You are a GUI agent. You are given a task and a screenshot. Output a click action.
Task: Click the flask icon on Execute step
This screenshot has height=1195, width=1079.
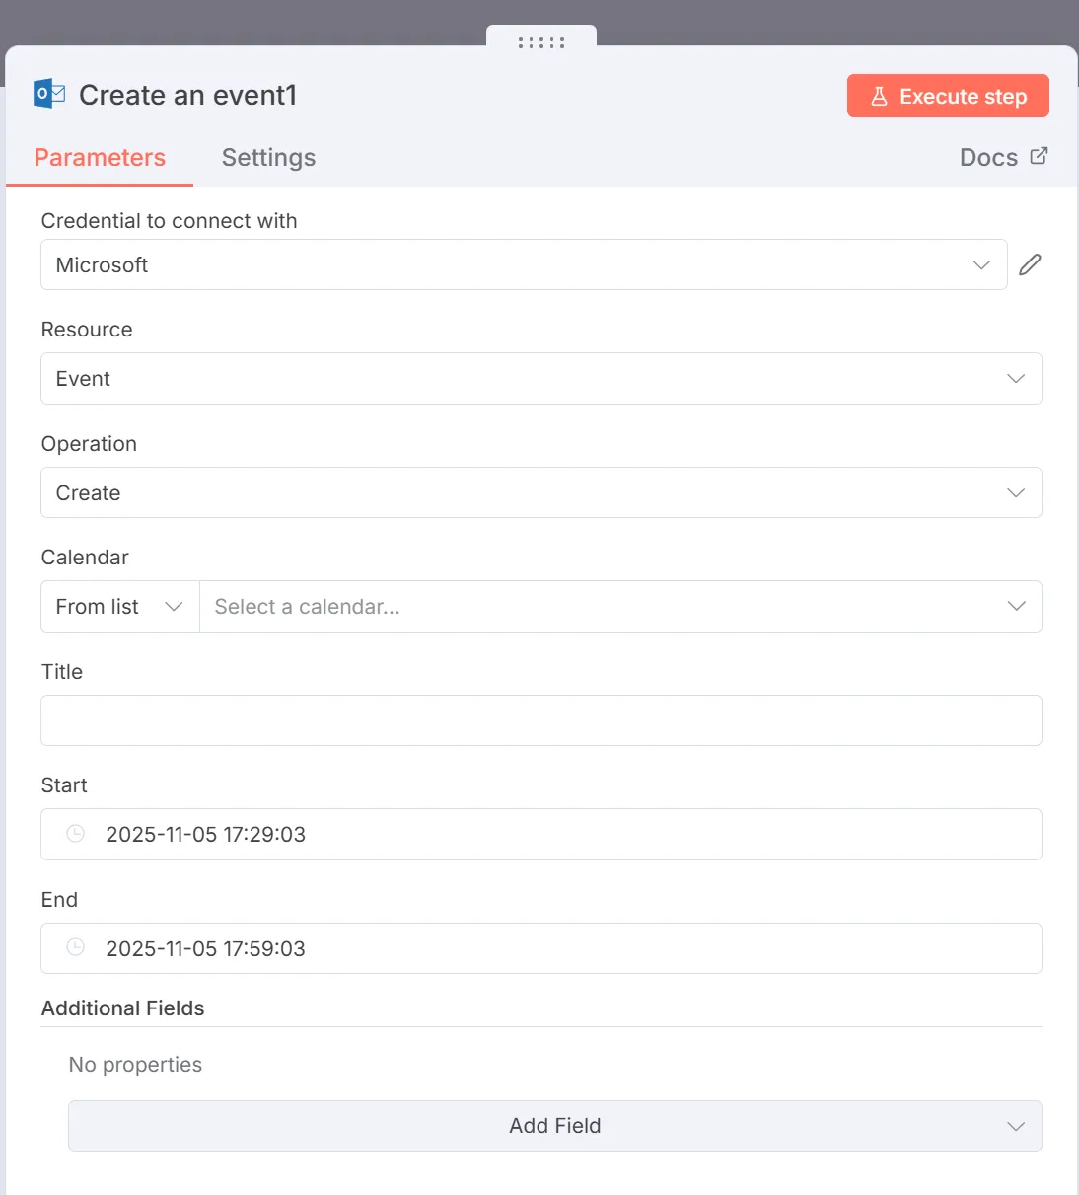[x=879, y=97]
